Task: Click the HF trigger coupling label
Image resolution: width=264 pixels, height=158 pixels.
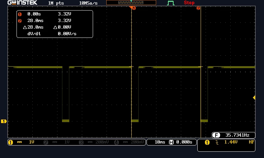Action: [251, 142]
